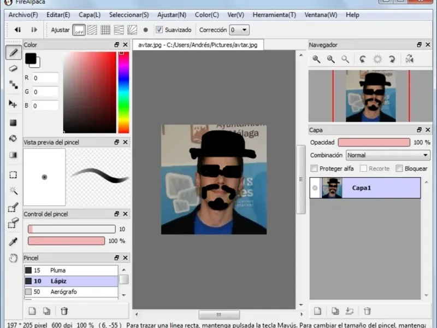This screenshot has height=328, width=437.
Task: Undock the Color panel using its float button
Action: (x=116, y=45)
